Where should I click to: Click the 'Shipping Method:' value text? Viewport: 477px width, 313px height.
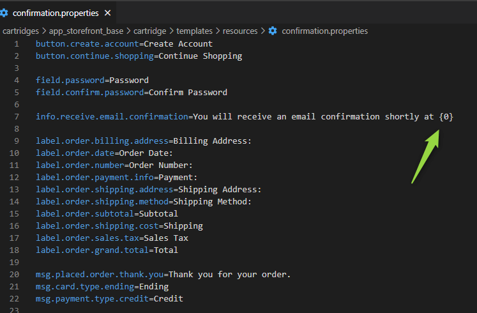(213, 202)
